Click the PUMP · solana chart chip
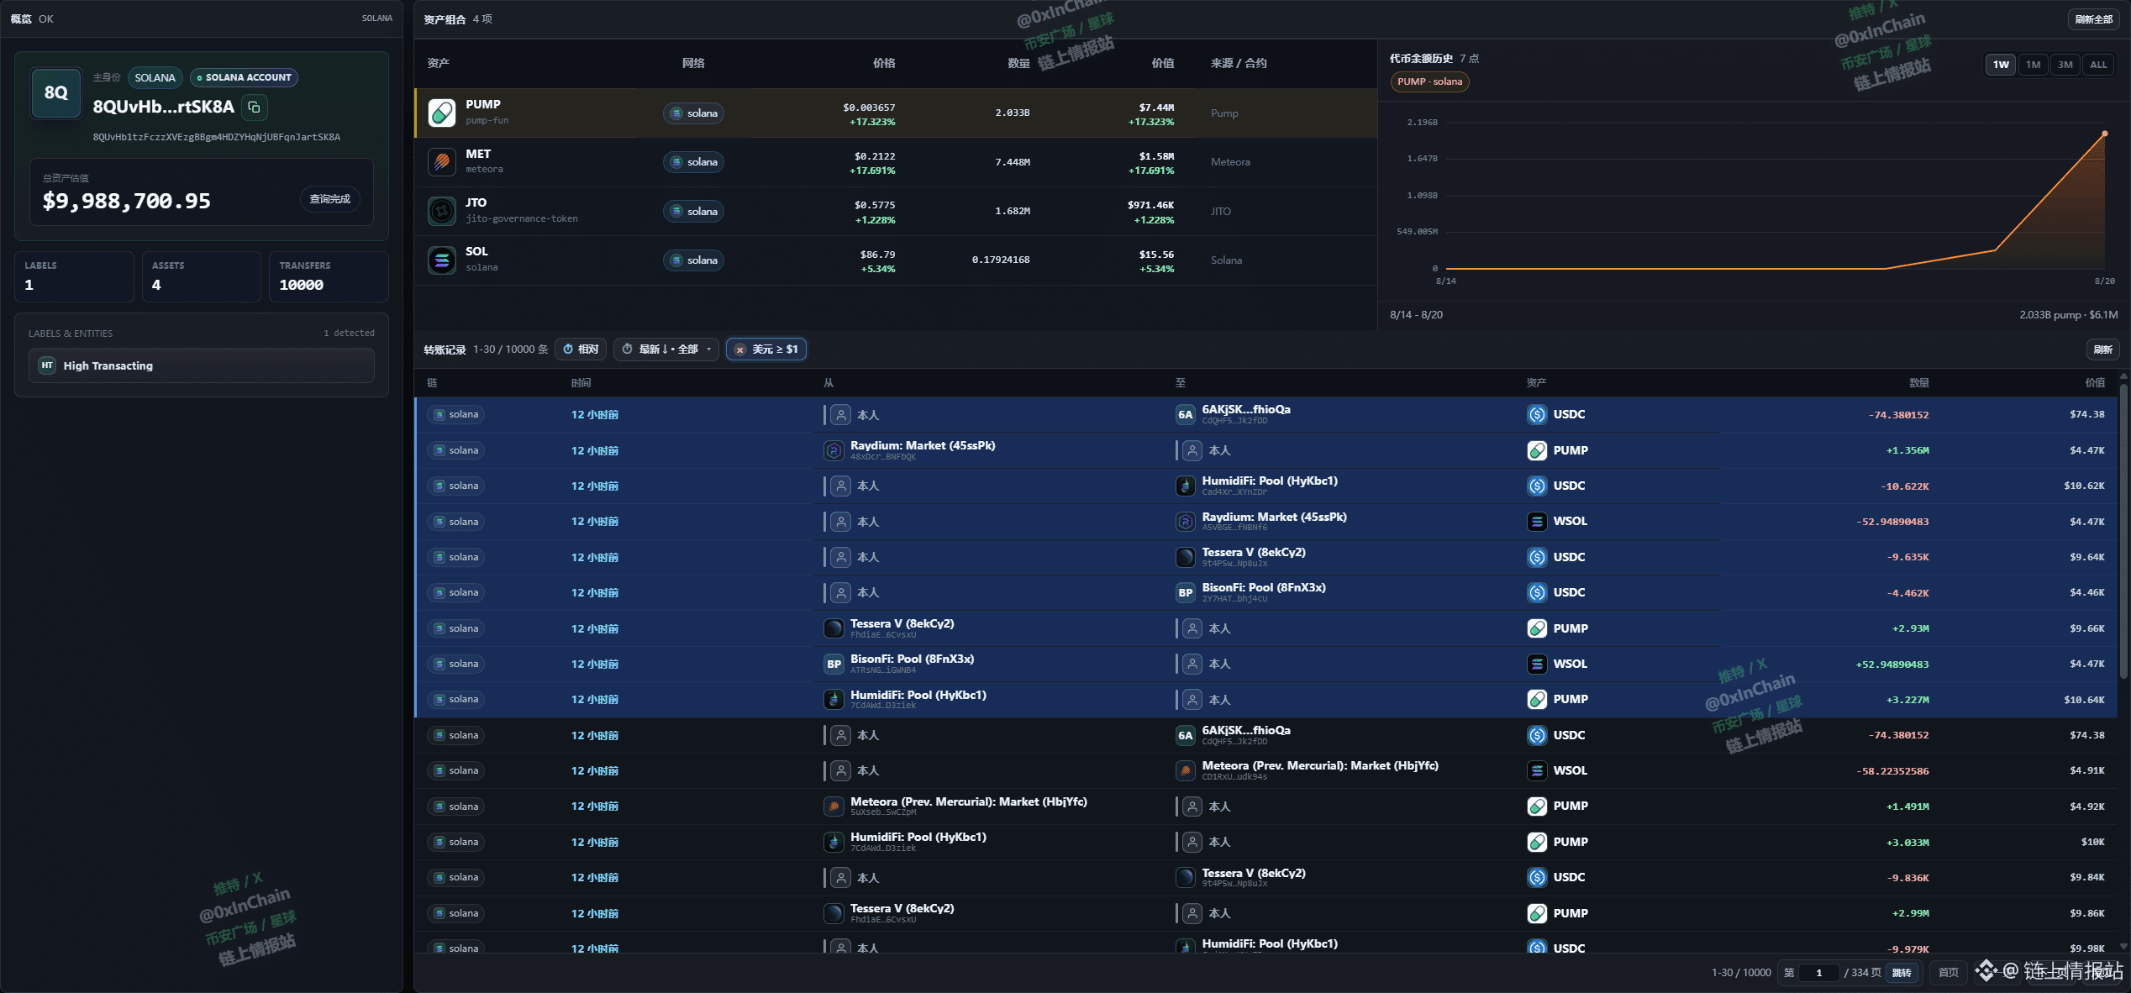This screenshot has width=2131, height=993. (1429, 81)
